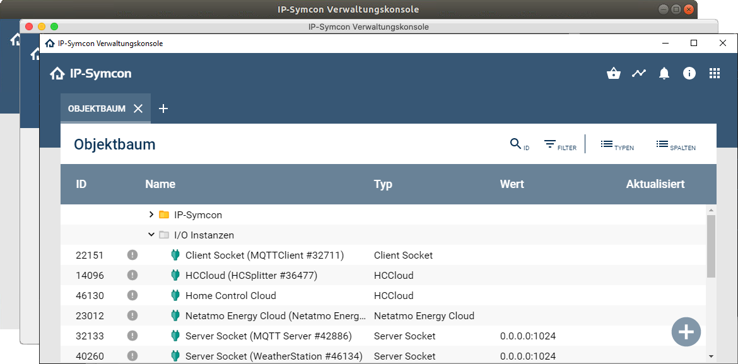Close the OBJEKTBAUM tab
Viewport: 738px width, 364px height.
138,109
